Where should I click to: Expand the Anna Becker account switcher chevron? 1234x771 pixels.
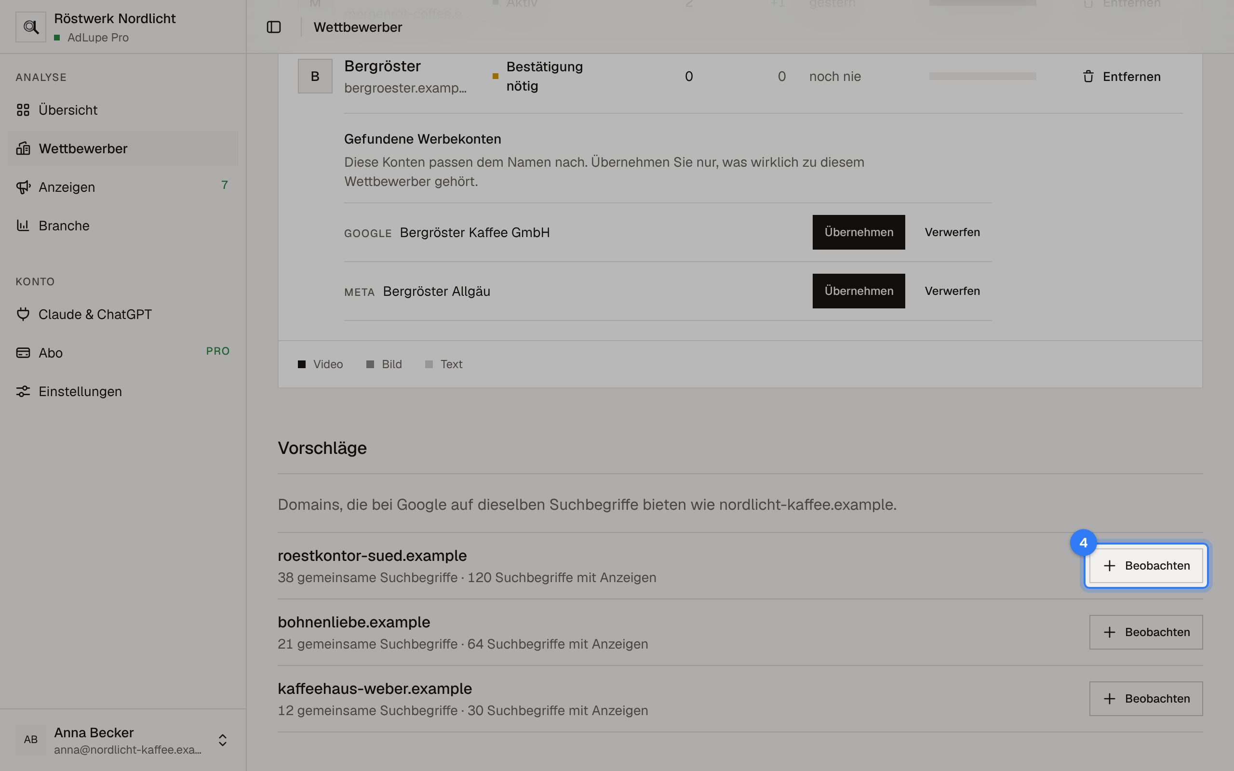pyautogui.click(x=222, y=740)
